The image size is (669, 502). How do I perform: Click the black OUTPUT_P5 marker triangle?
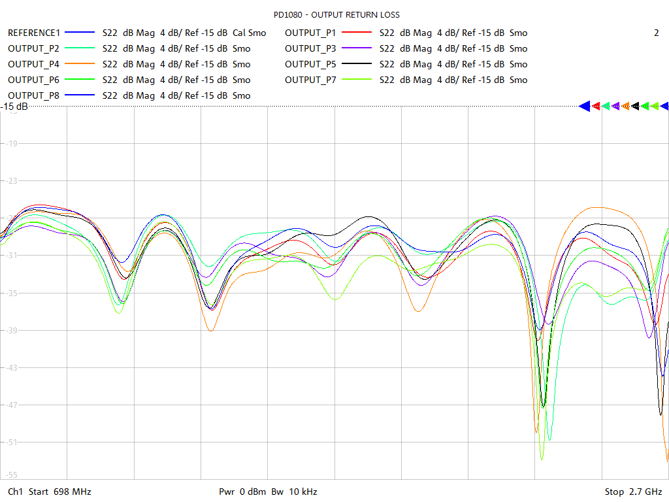click(636, 105)
